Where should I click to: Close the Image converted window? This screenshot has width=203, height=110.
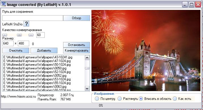tap(198, 5)
